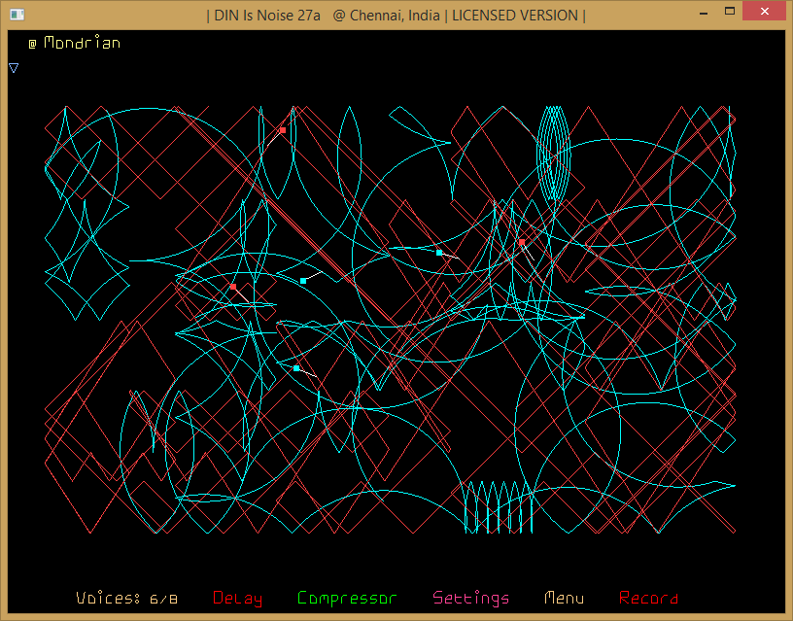
Task: Click the Voices 6/8 counter
Action: [x=127, y=599]
